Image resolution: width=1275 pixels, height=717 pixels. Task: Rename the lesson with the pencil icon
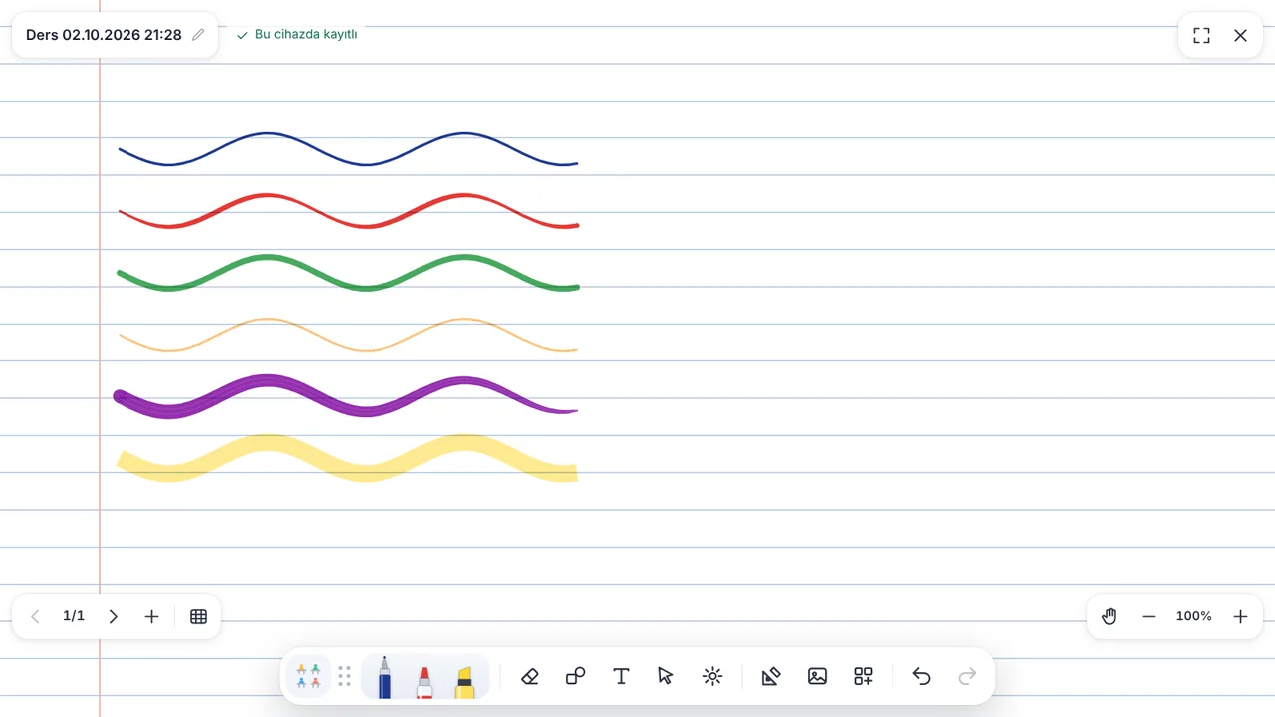click(198, 35)
